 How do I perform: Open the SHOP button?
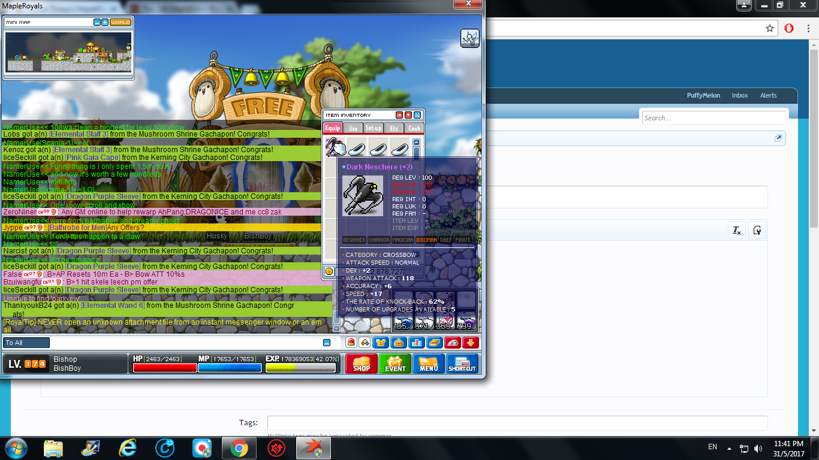click(362, 364)
